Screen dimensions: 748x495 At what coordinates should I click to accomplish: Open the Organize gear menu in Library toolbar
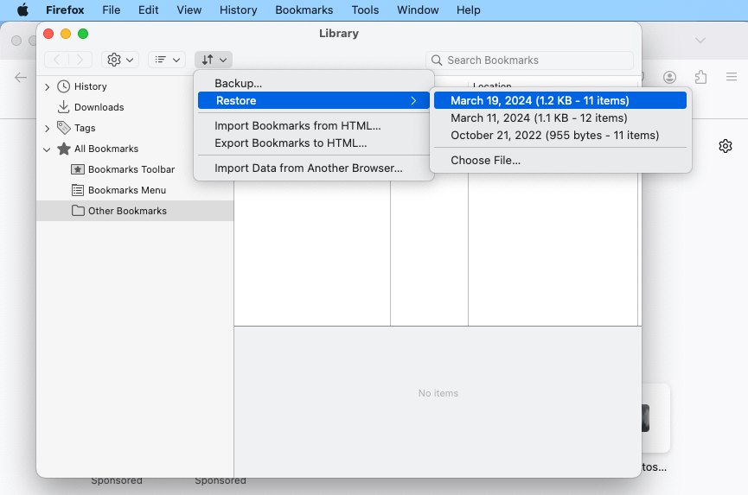(x=119, y=60)
